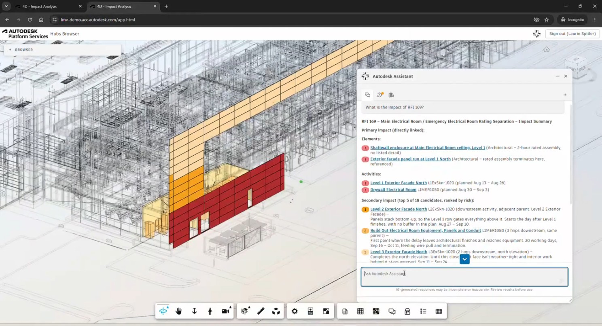Open viewer Settings gear
This screenshot has height=326, width=602.
295,311
